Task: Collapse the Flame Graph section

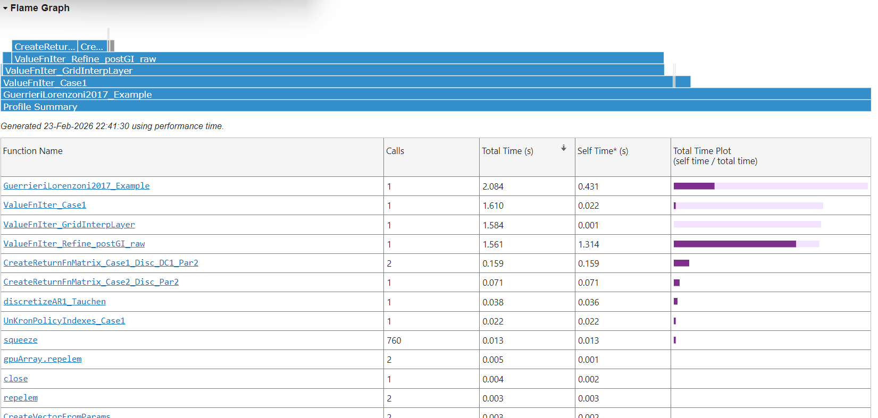Action: point(5,8)
